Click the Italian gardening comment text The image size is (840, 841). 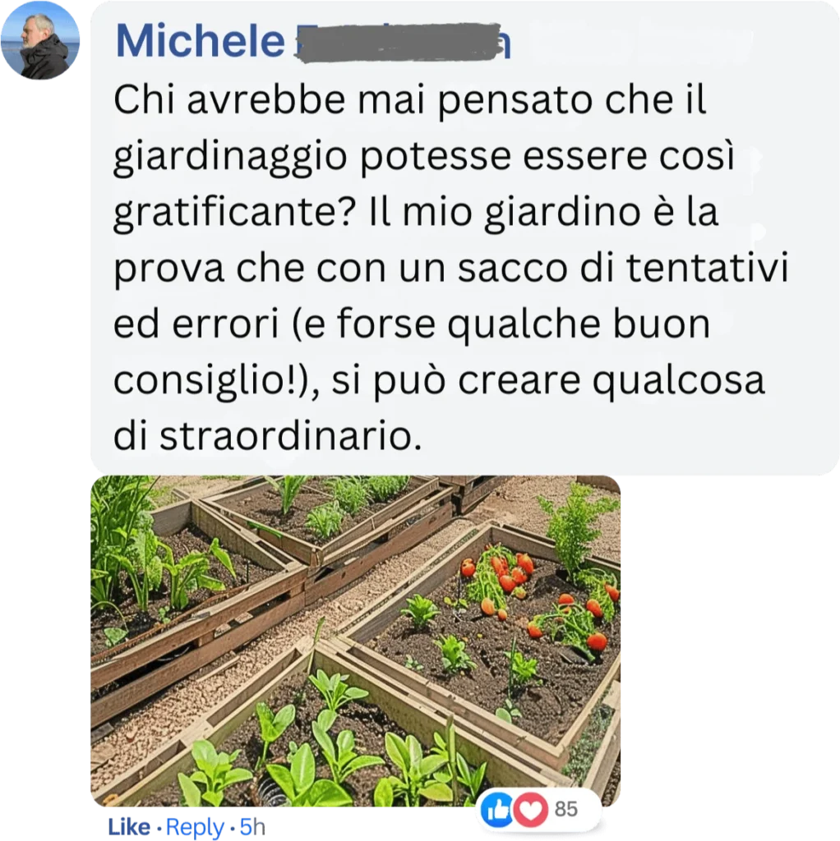click(x=451, y=267)
